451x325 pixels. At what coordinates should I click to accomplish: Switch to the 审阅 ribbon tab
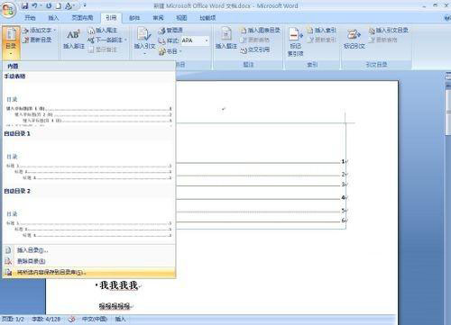tap(158, 18)
